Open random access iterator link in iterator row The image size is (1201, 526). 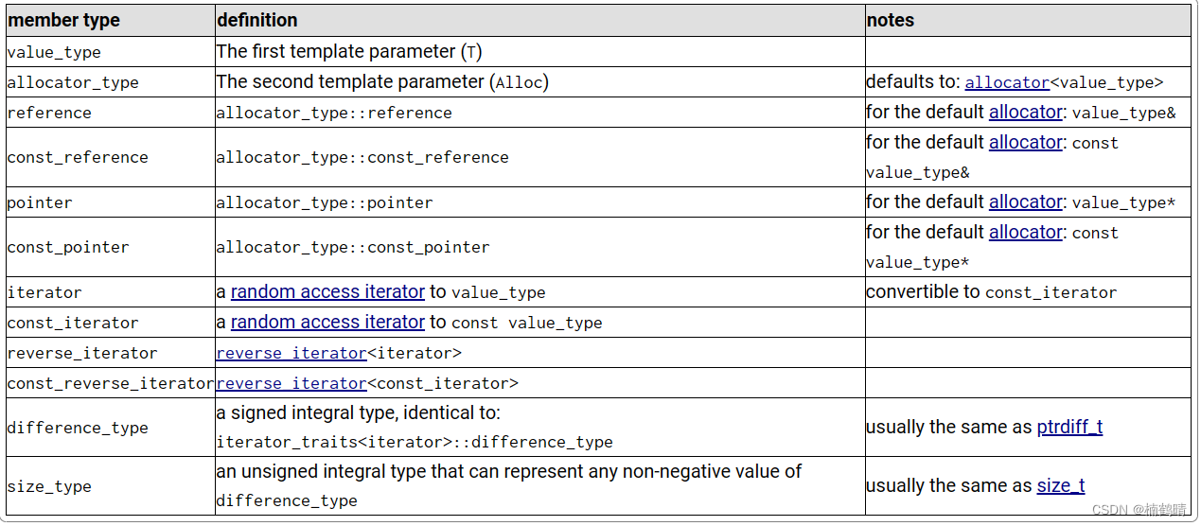[x=327, y=292]
